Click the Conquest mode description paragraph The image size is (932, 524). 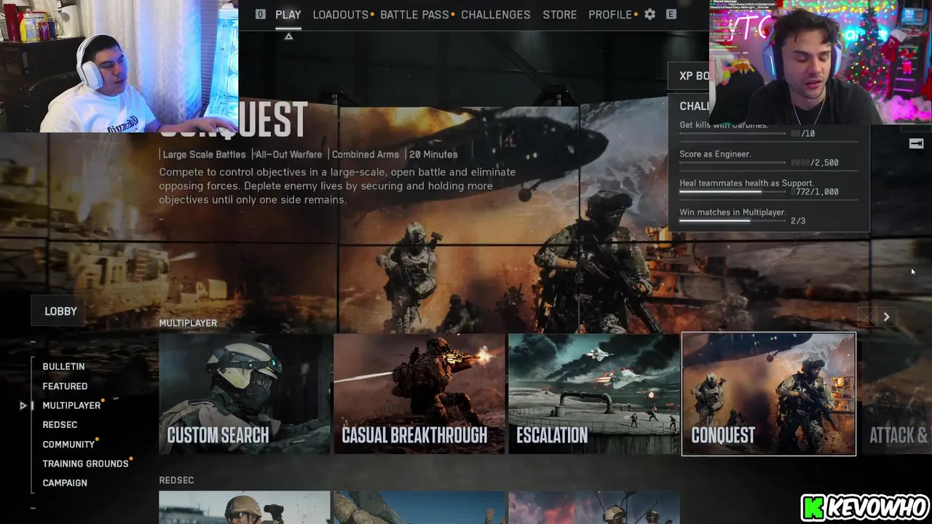pyautogui.click(x=337, y=186)
